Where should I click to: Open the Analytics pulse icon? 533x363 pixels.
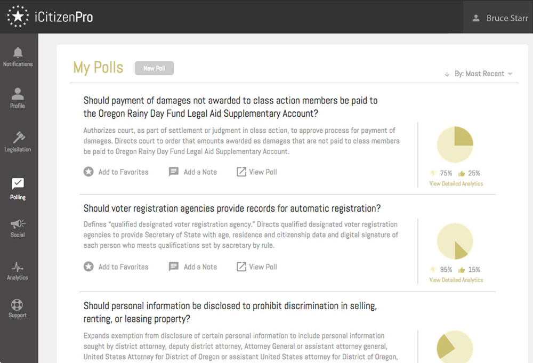pyautogui.click(x=18, y=267)
